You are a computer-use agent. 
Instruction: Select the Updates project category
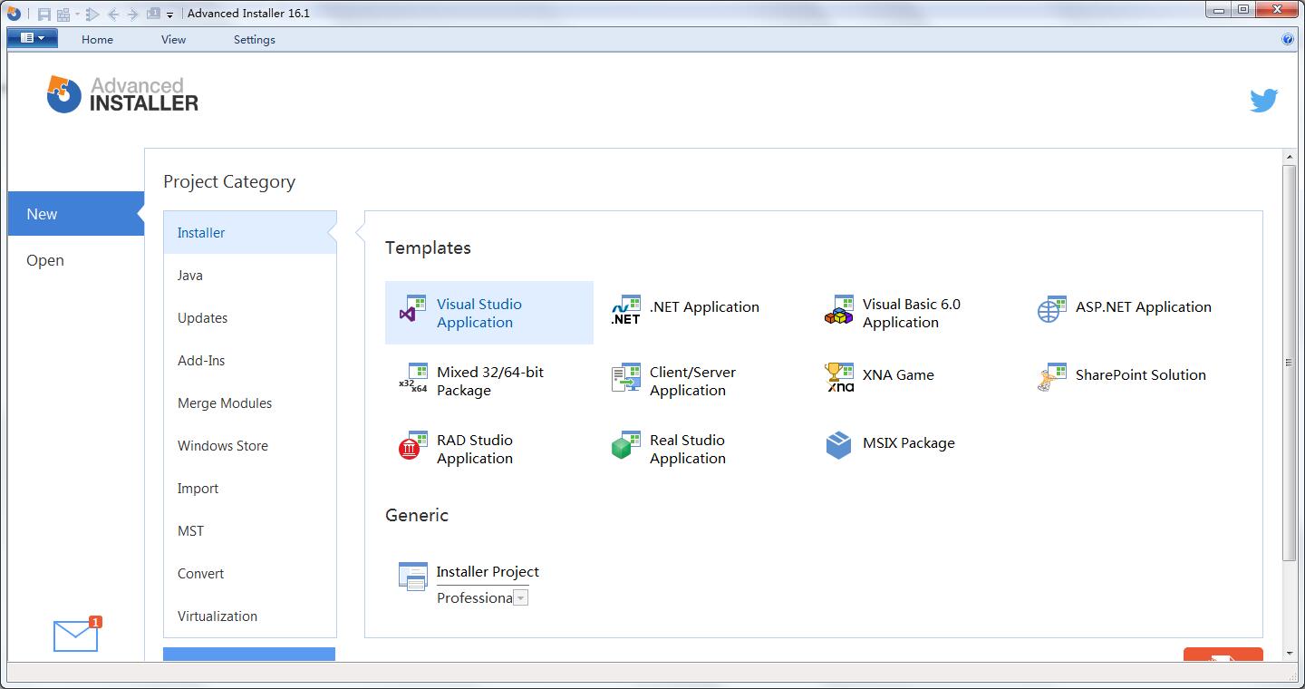[x=250, y=318]
